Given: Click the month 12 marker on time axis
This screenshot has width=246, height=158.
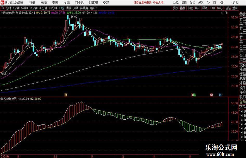Looking at the screenshot, I should (x=55, y=156).
